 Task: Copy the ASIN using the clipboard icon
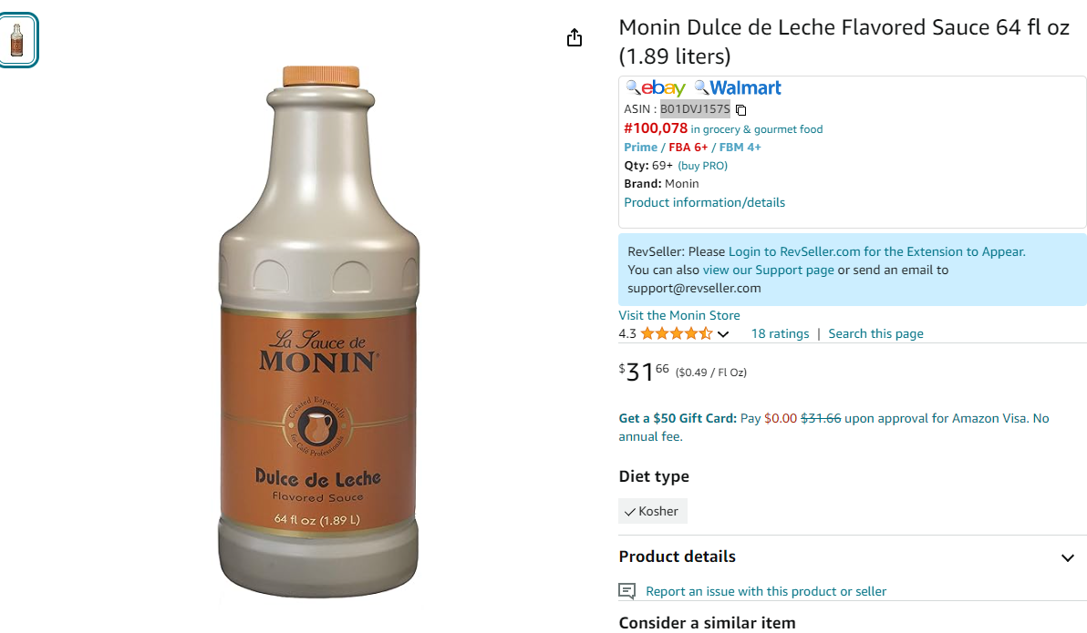pos(741,109)
